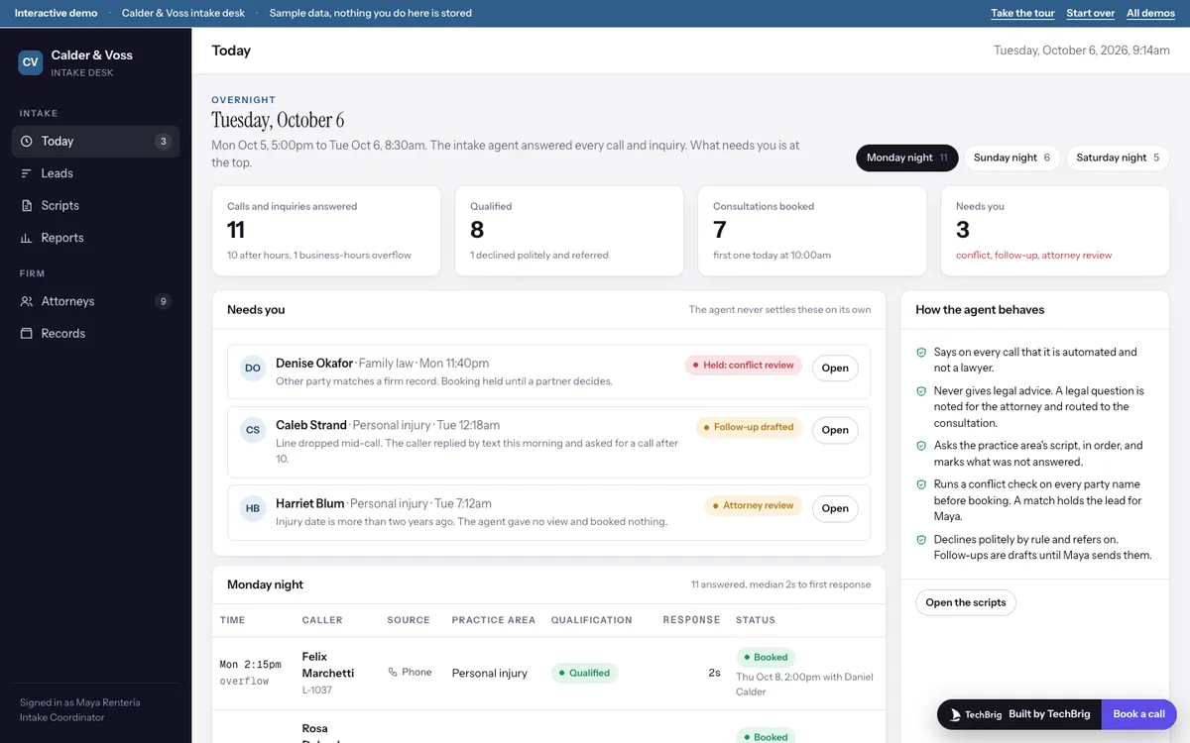This screenshot has height=743, width=1190.
Task: Click the Consultations booked stat card
Action: click(x=812, y=231)
